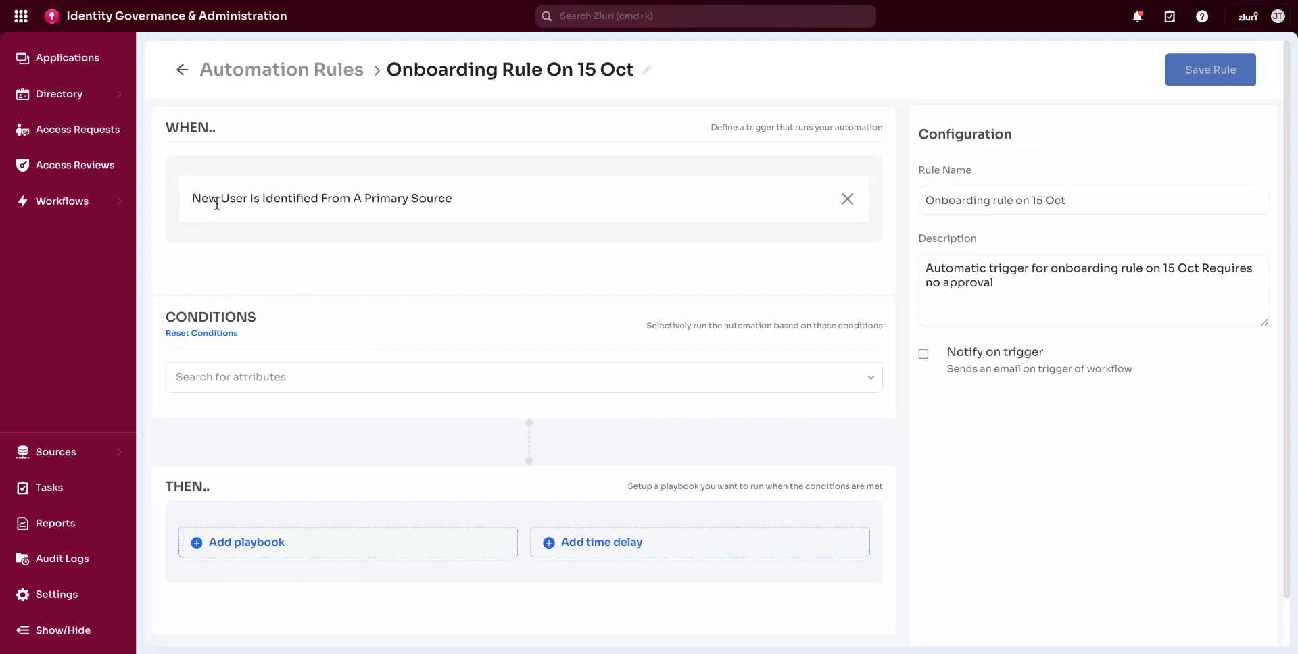
Task: Navigate to Automation Rules breadcrumb
Action: [x=281, y=69]
